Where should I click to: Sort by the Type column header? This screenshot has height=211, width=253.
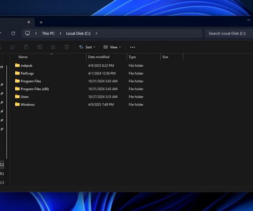(132, 57)
